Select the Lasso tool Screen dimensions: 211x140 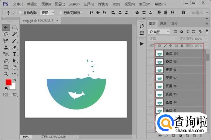point(6,34)
